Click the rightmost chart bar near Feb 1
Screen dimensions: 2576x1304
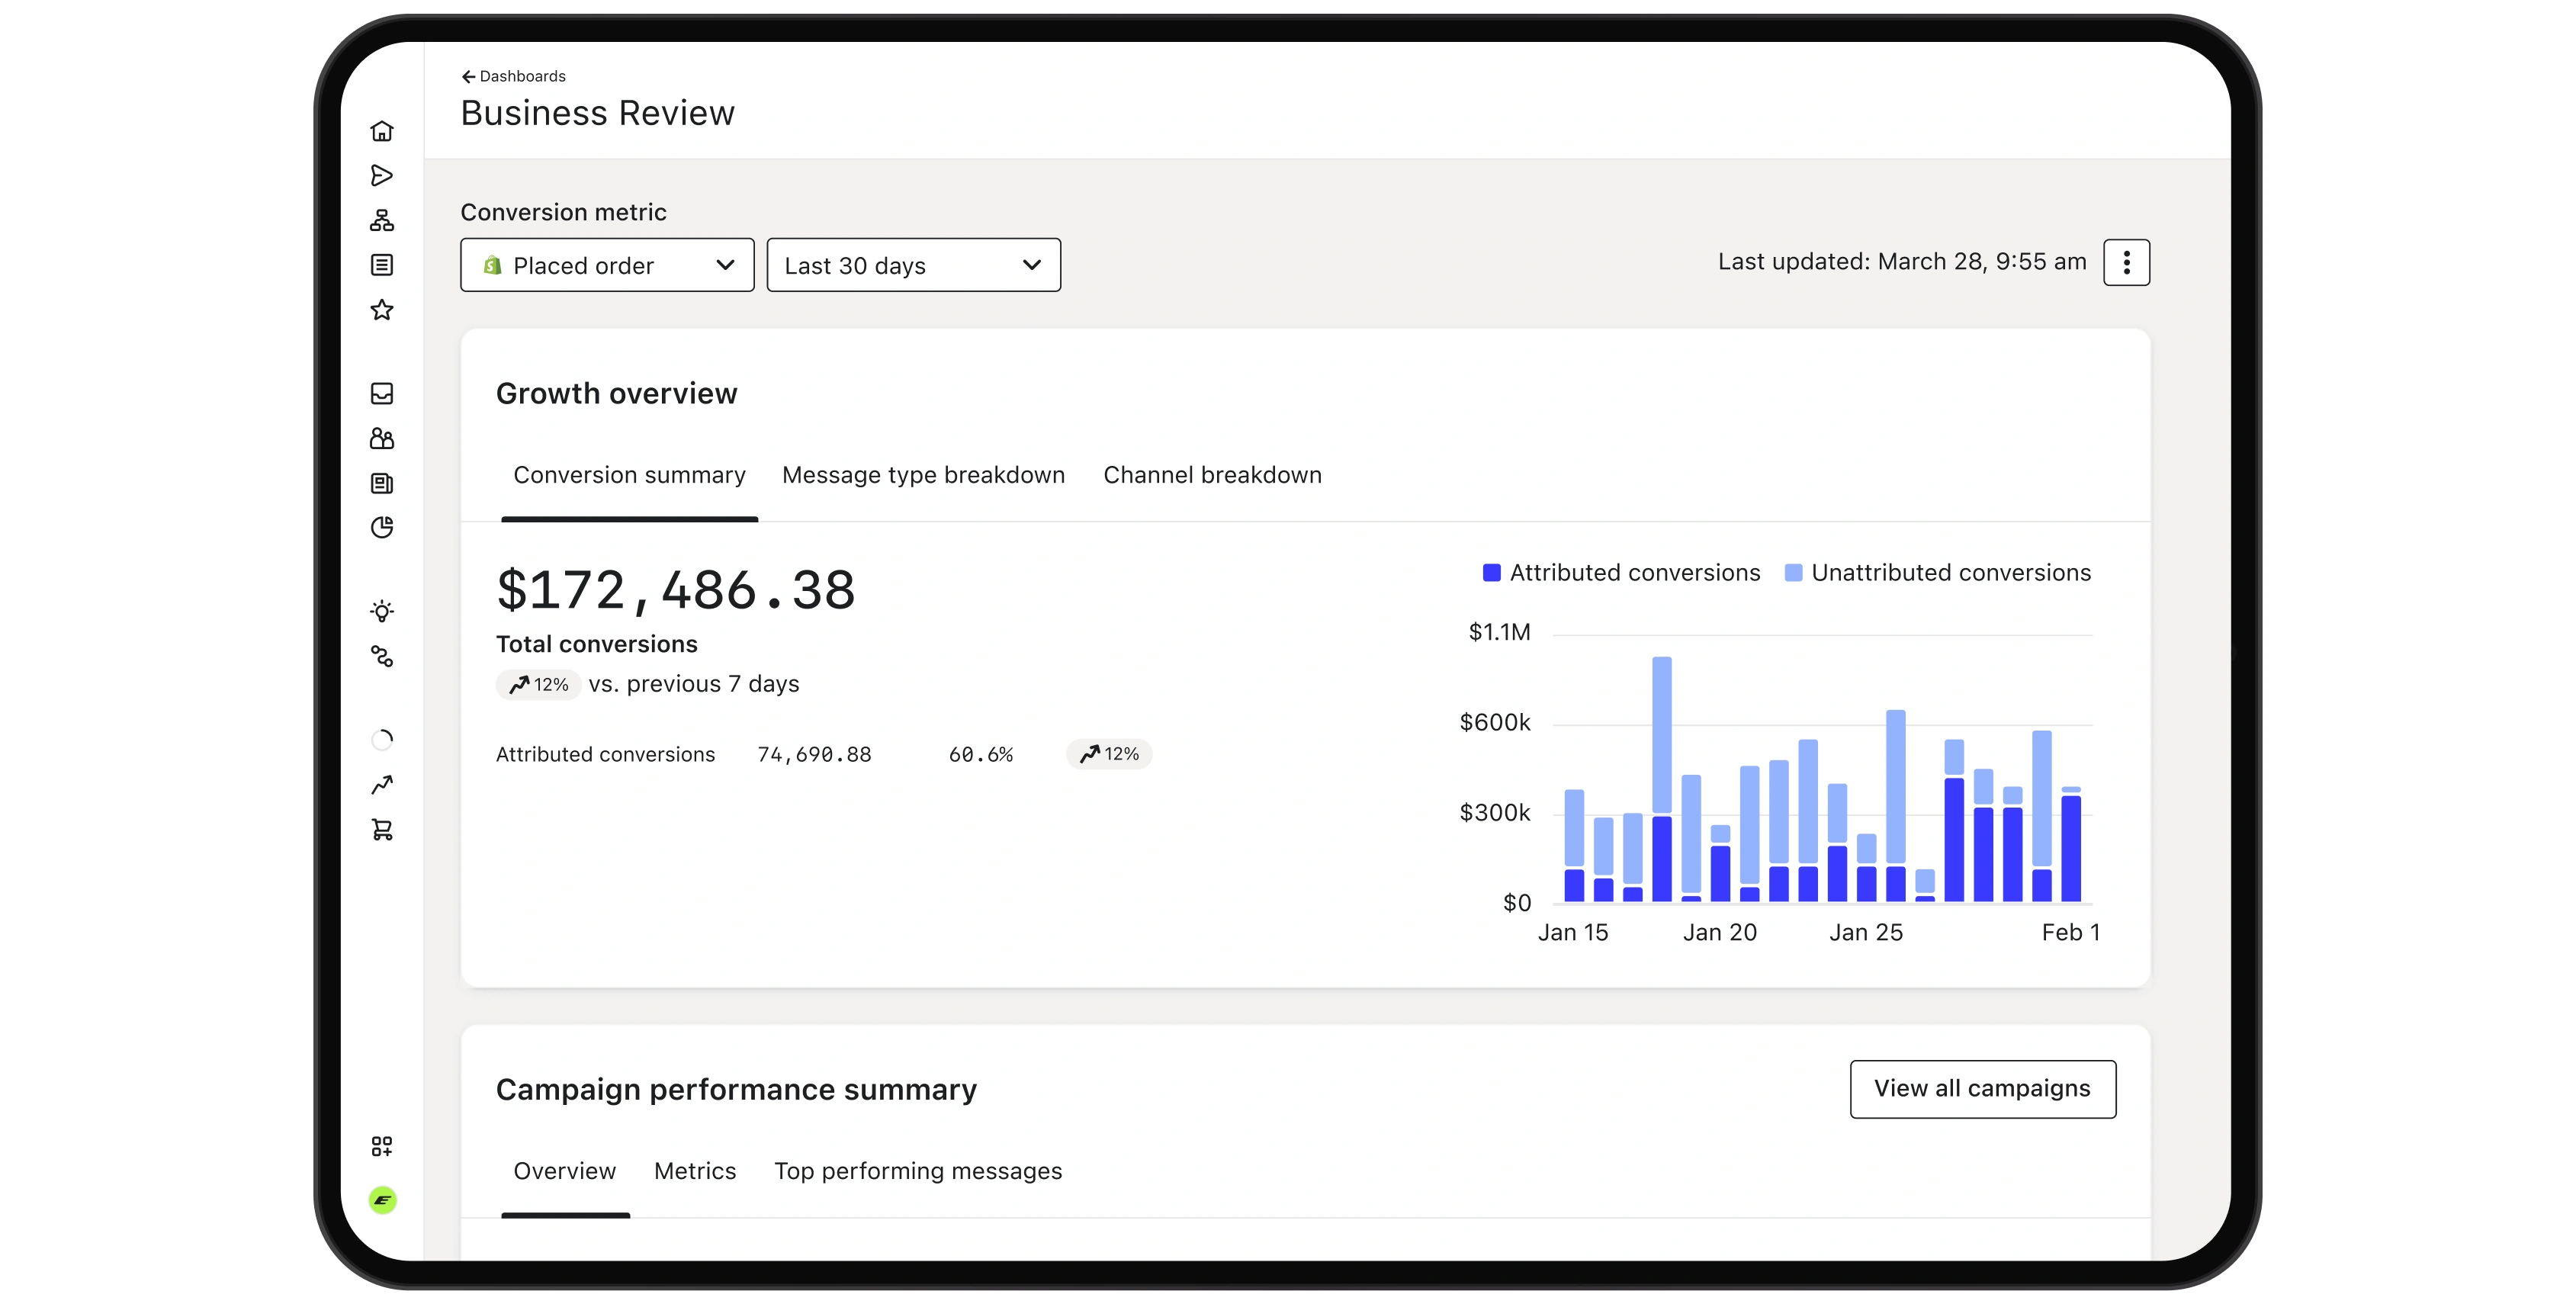pos(2071,845)
